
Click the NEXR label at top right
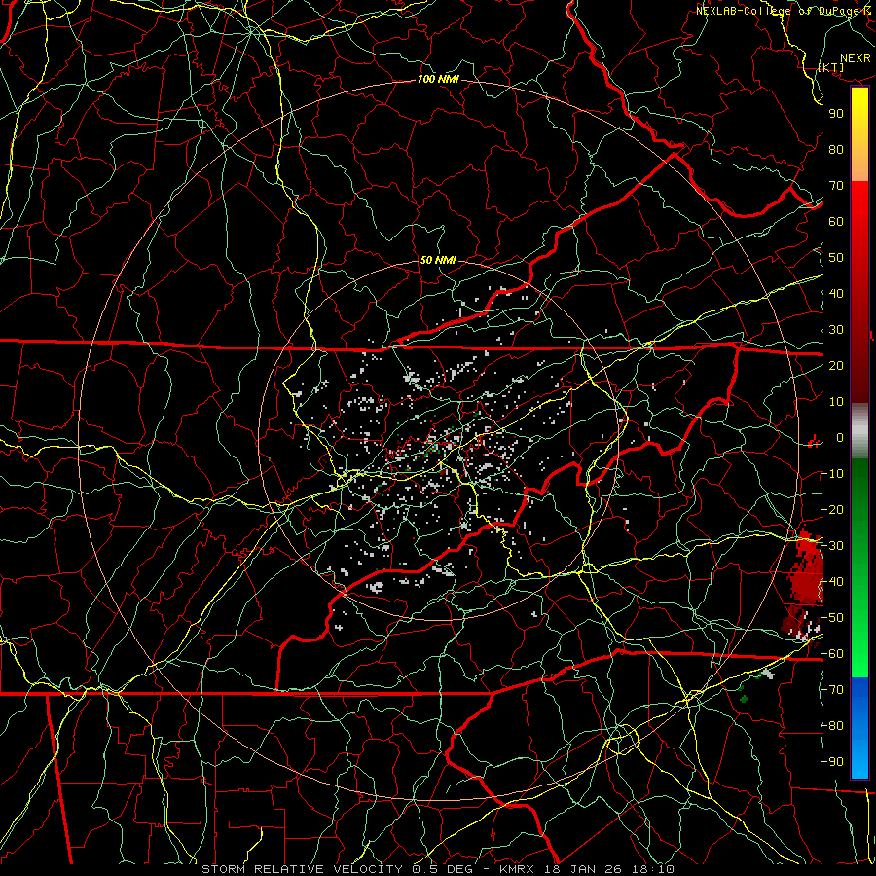pos(855,58)
